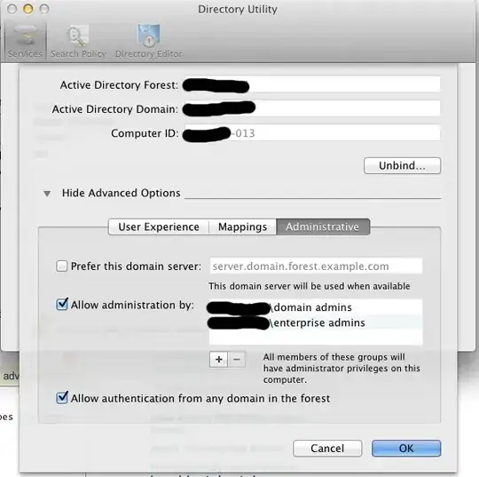Toggle Allow administration by checkbox
This screenshot has width=479, height=477.
[x=62, y=305]
